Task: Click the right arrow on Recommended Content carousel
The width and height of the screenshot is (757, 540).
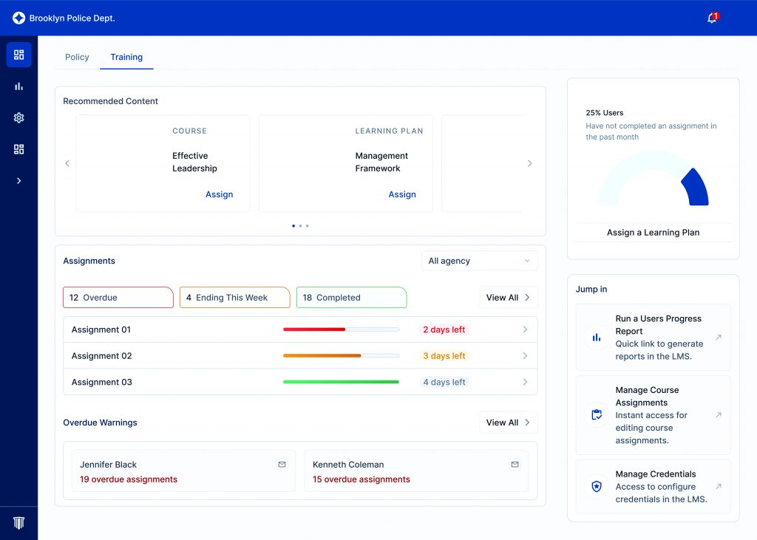Action: coord(530,163)
